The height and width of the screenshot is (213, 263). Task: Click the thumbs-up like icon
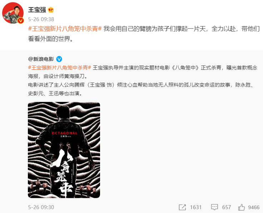[241, 207]
